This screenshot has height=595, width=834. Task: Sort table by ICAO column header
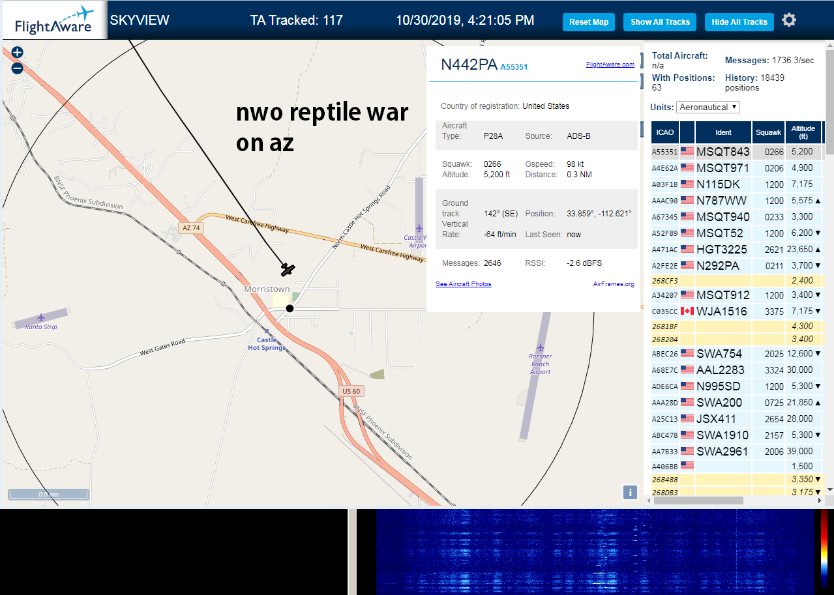pos(665,132)
